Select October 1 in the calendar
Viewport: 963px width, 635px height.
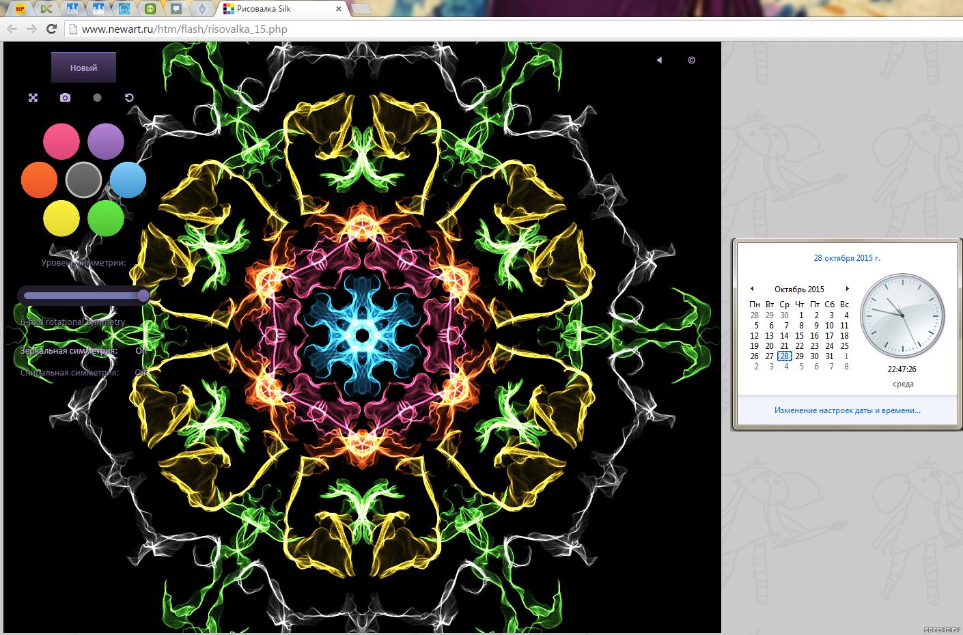[801, 315]
